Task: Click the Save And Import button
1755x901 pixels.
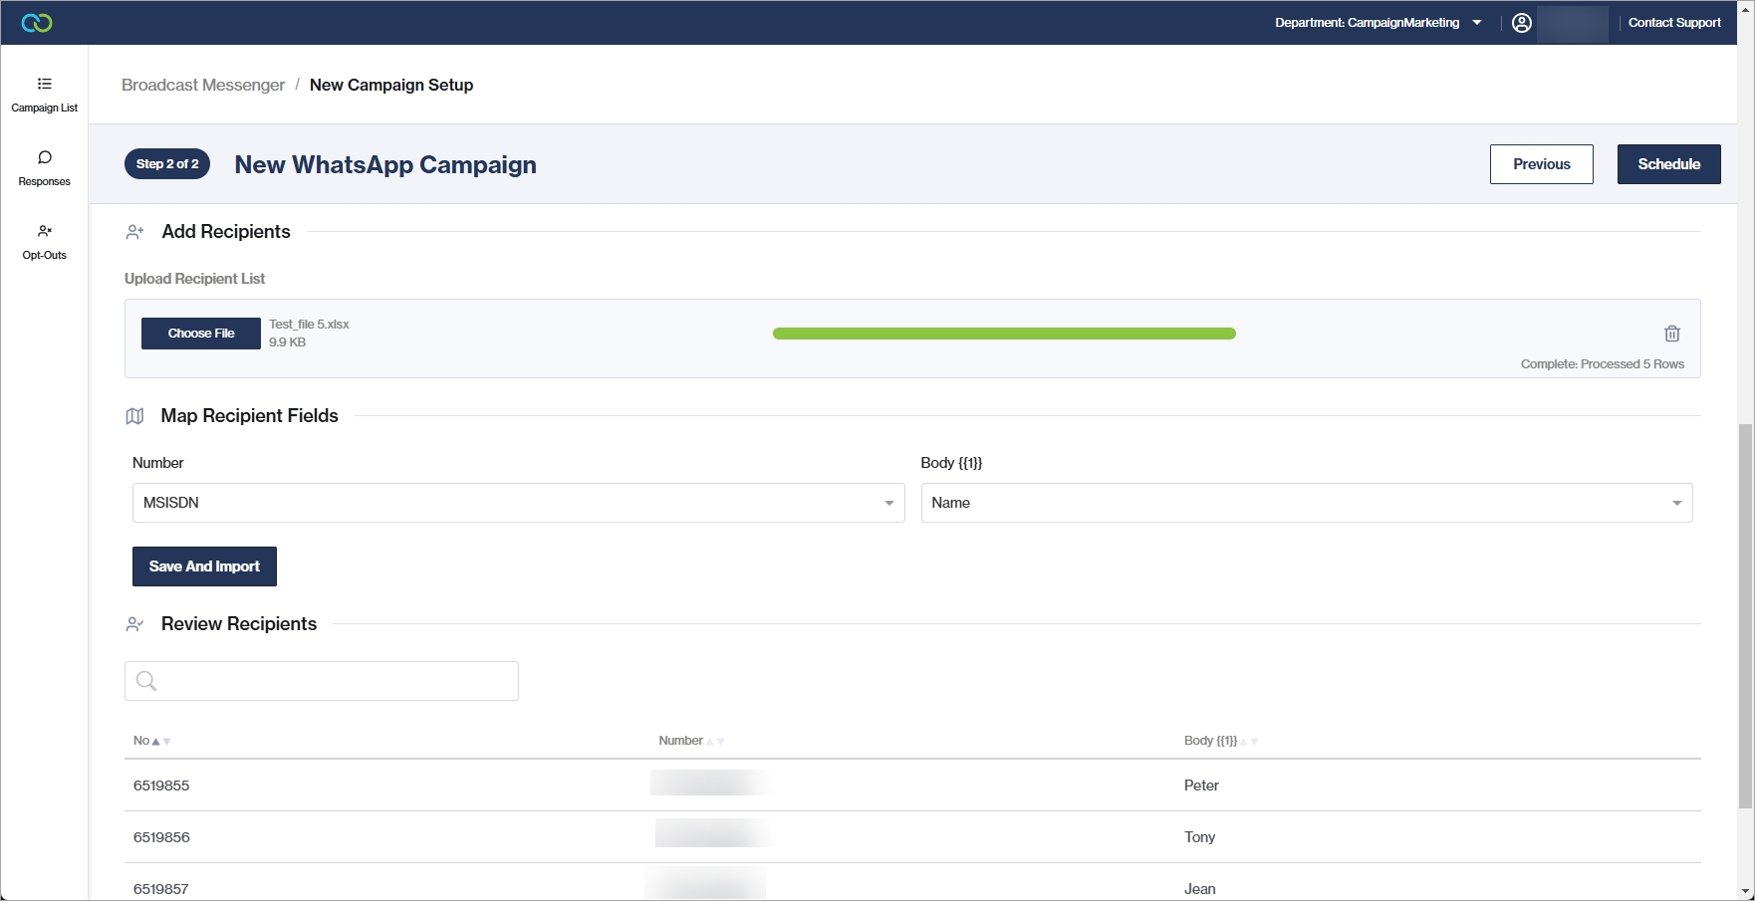Action: pyautogui.click(x=204, y=566)
